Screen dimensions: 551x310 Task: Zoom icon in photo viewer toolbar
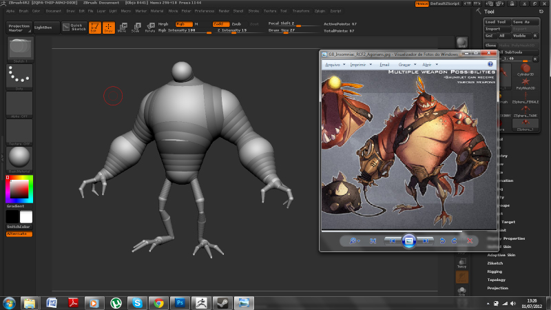click(x=354, y=240)
